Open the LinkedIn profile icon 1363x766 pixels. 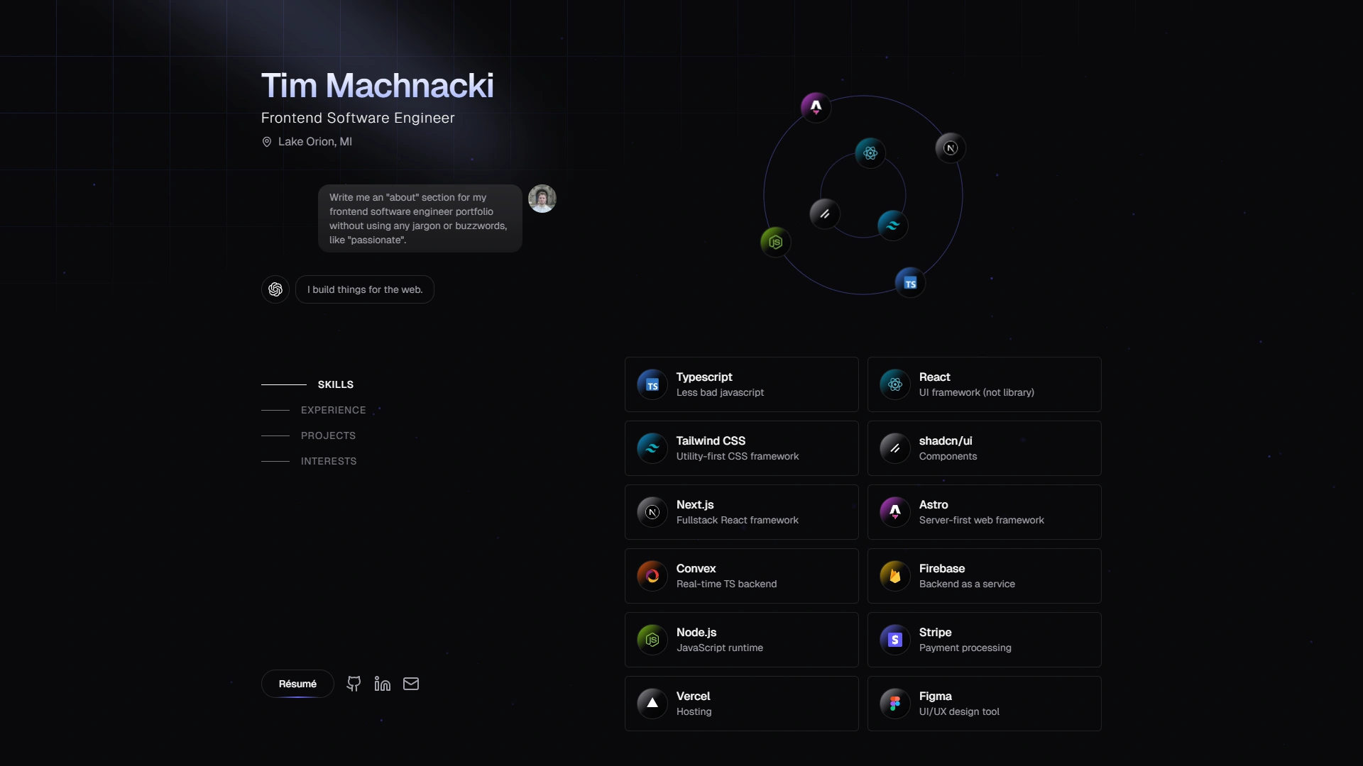(x=383, y=684)
